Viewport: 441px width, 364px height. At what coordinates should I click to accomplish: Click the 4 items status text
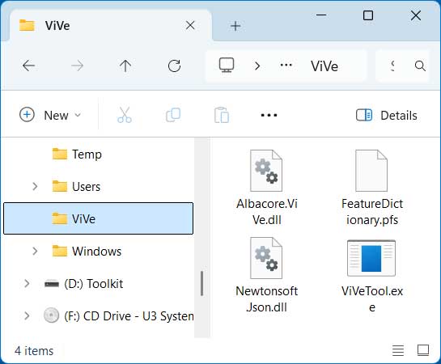tap(34, 351)
